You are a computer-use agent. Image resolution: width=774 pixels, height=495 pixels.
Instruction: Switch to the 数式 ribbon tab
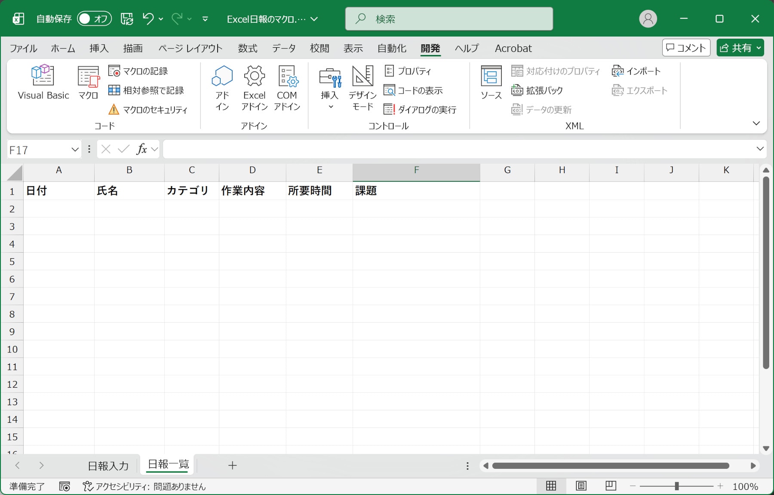(248, 49)
